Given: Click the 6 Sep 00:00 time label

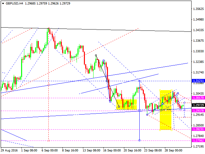Looking at the screenshot, I should pyautogui.click(x=50, y=150).
